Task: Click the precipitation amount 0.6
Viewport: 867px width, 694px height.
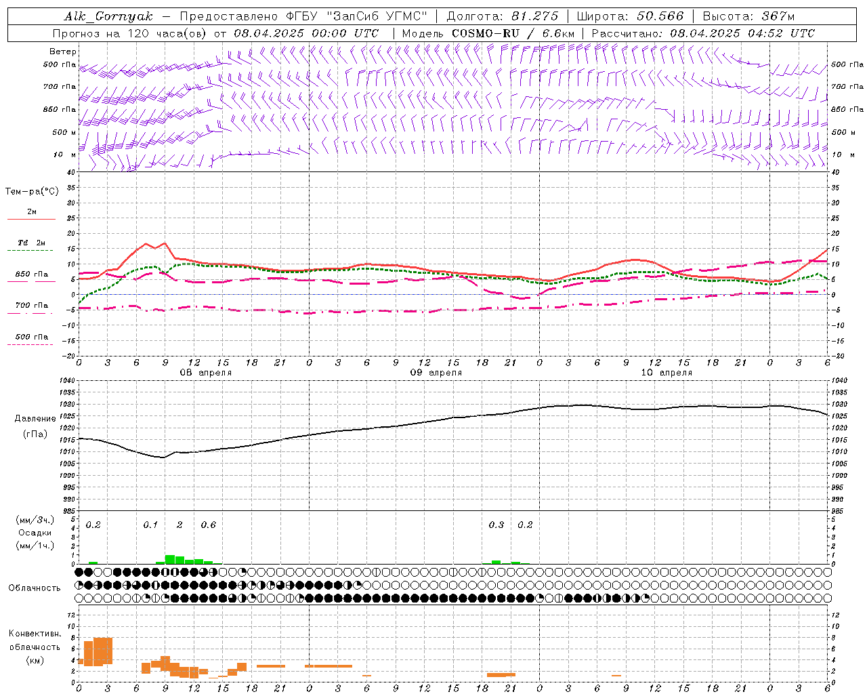Action: pos(209,525)
